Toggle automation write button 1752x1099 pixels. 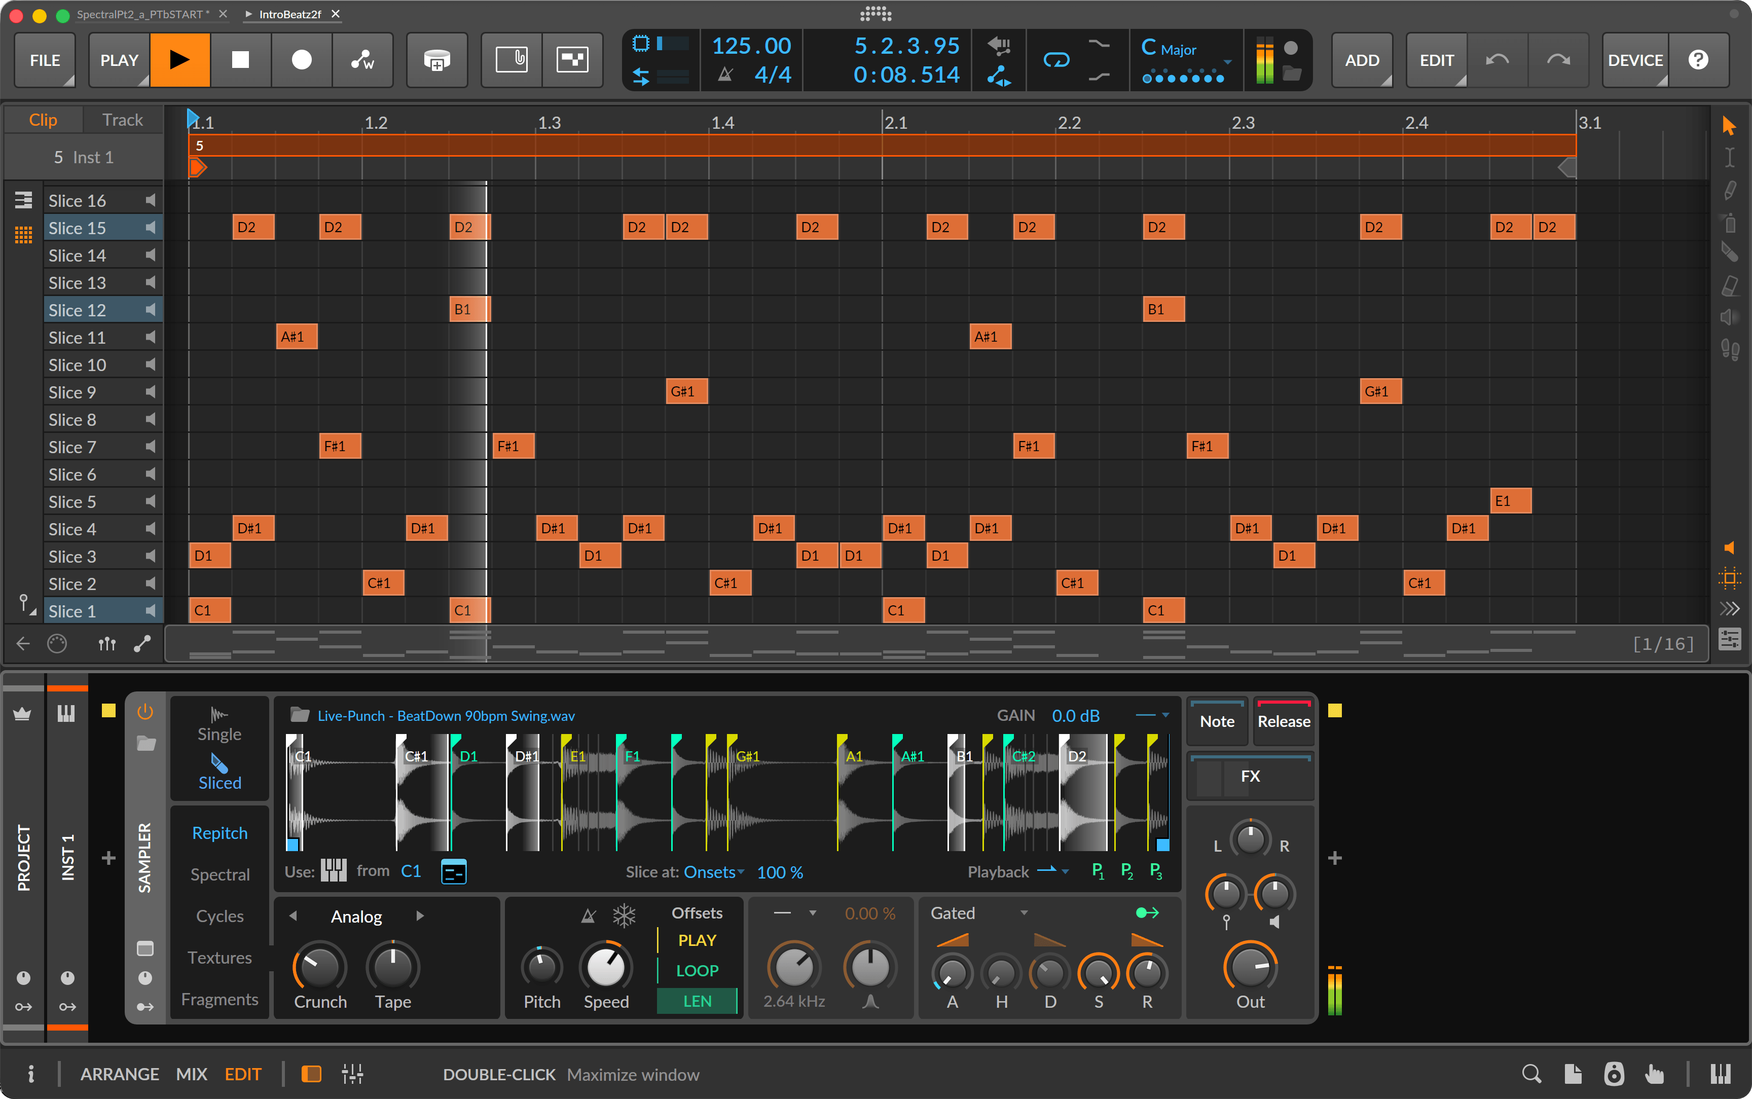362,60
